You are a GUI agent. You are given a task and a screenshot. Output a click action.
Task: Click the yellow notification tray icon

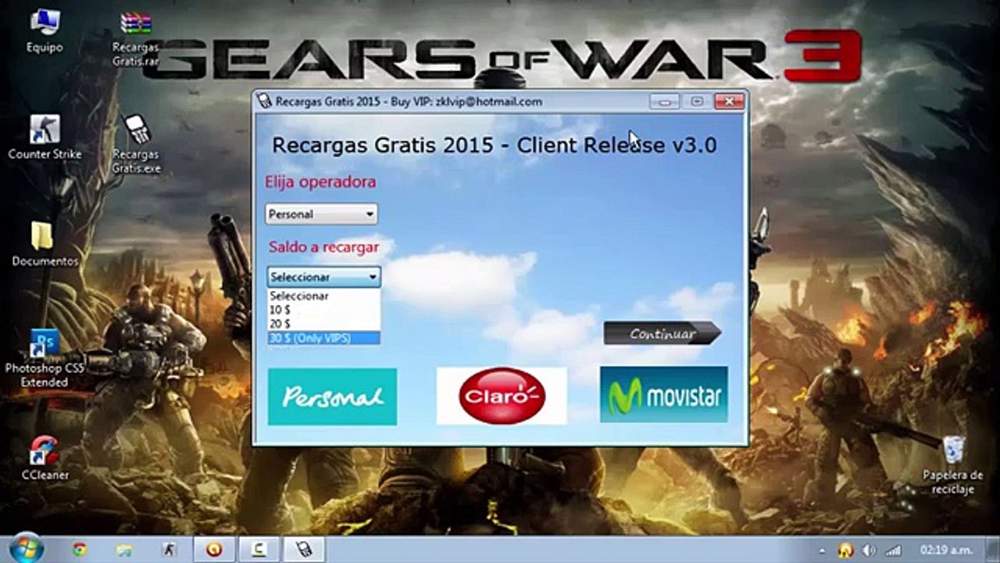(x=845, y=550)
